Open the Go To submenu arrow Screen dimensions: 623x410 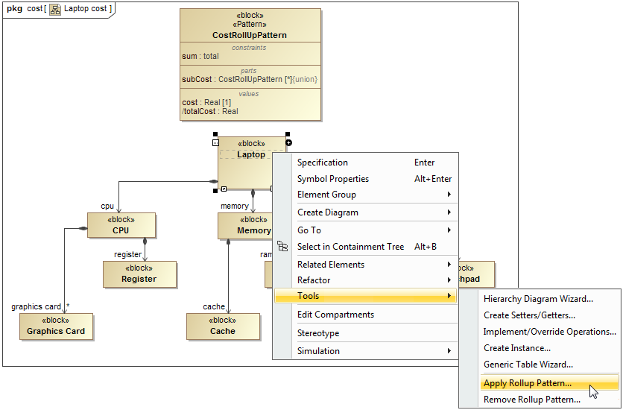point(449,230)
